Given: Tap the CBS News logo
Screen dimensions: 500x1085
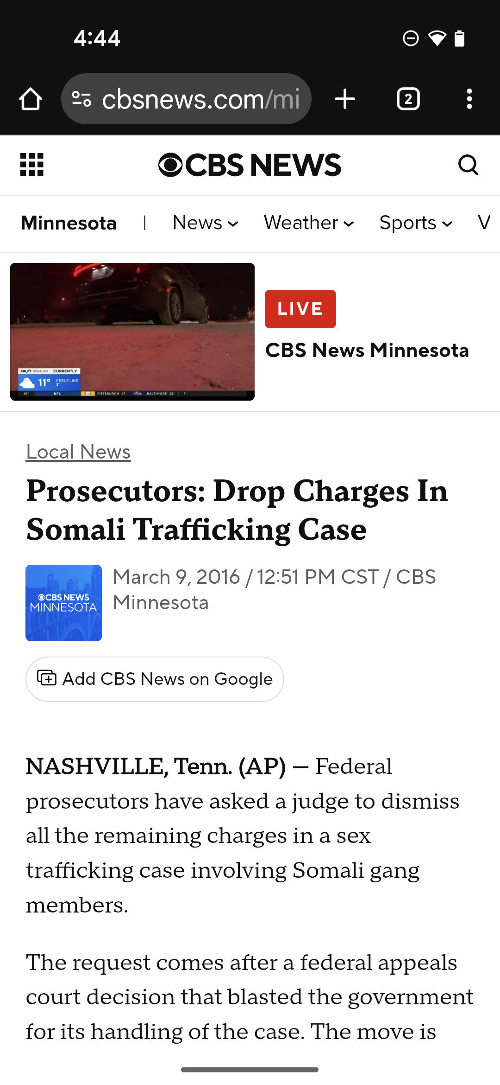Looking at the screenshot, I should (250, 165).
